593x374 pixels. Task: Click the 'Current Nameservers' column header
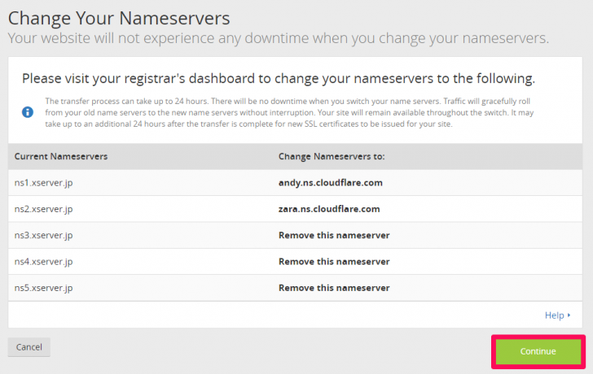[61, 156]
